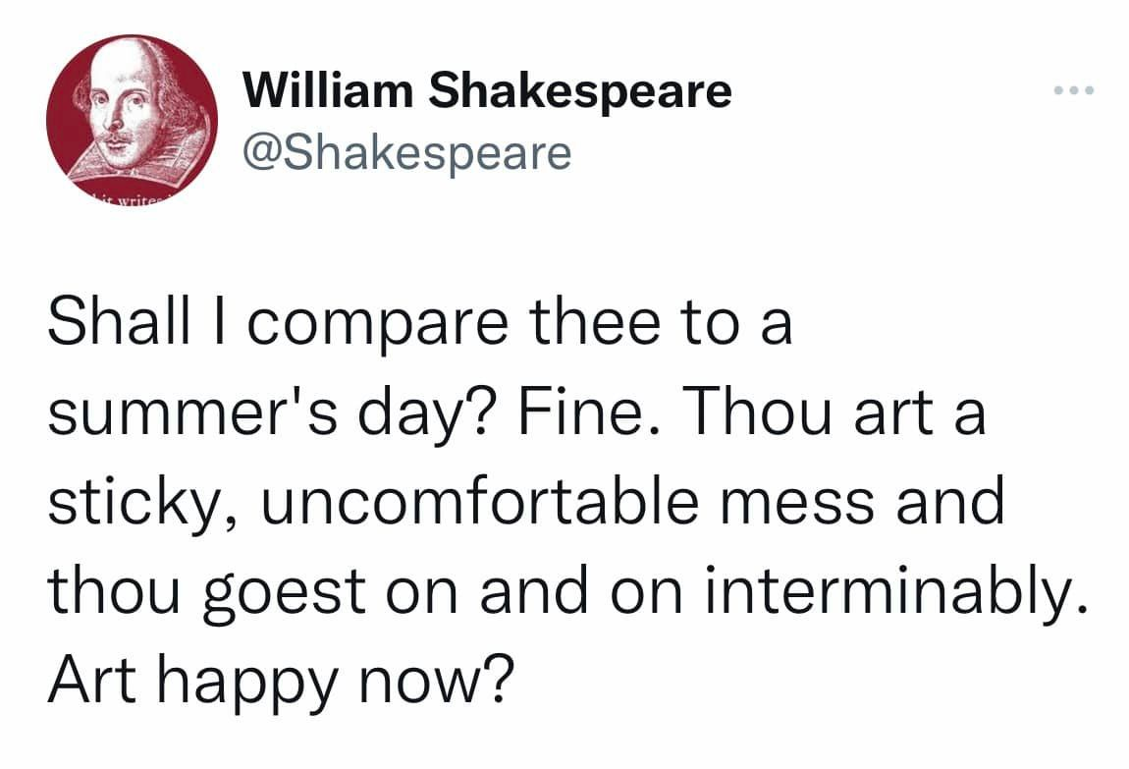Open the William Shakespeare display name
The image size is (1129, 769).
pyautogui.click(x=487, y=91)
